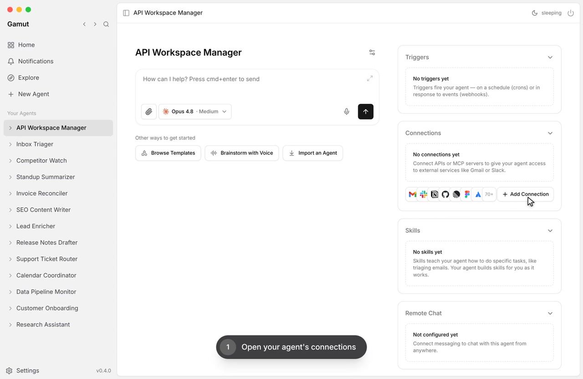This screenshot has width=583, height=379.
Task: Select the Linear connection icon
Action: point(456,194)
